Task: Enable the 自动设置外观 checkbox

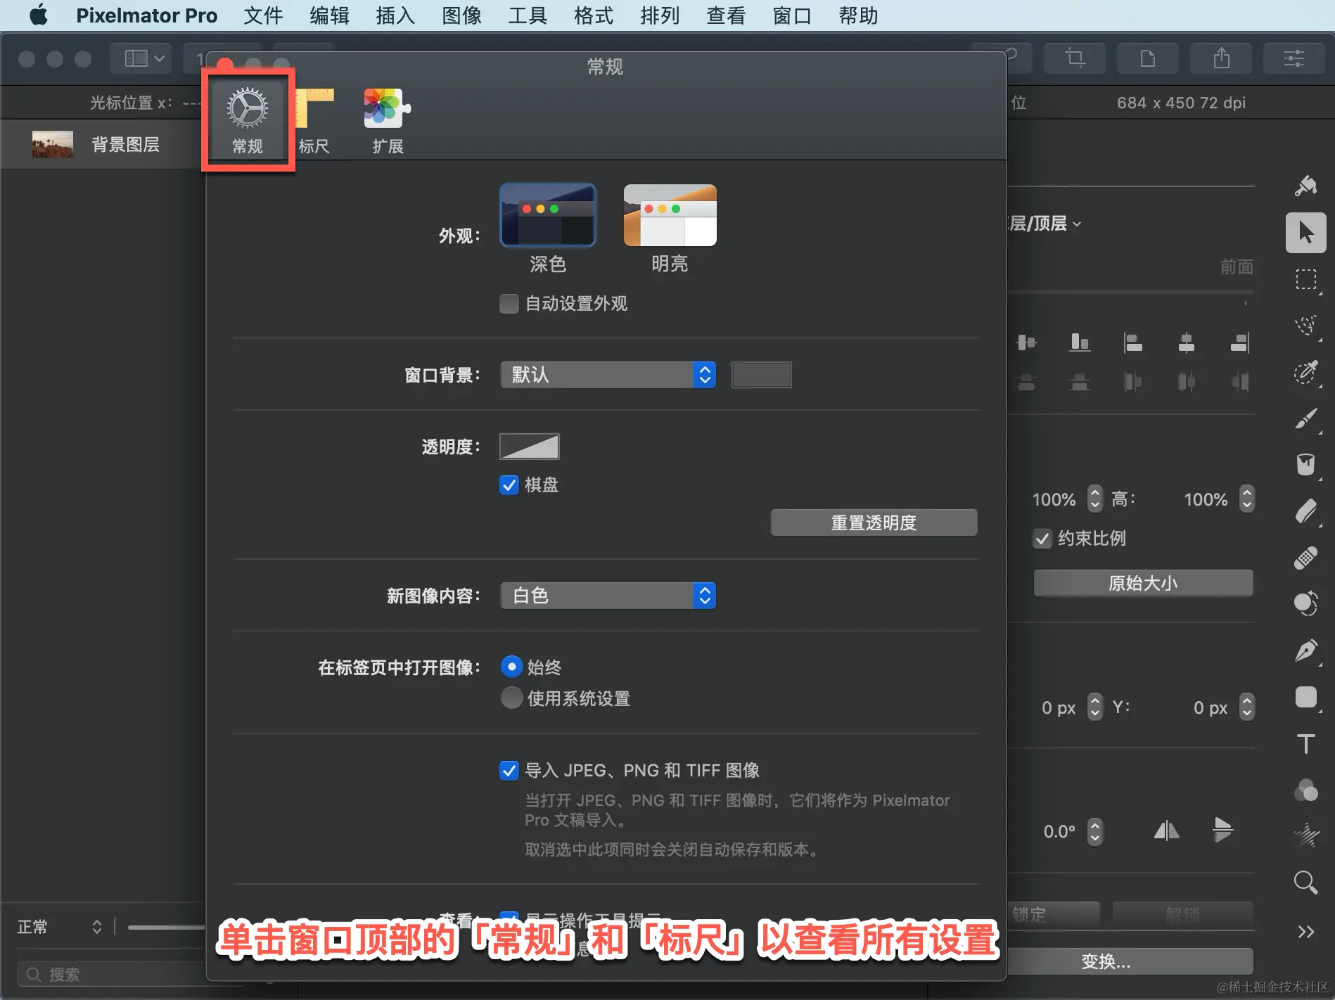Action: coord(509,304)
